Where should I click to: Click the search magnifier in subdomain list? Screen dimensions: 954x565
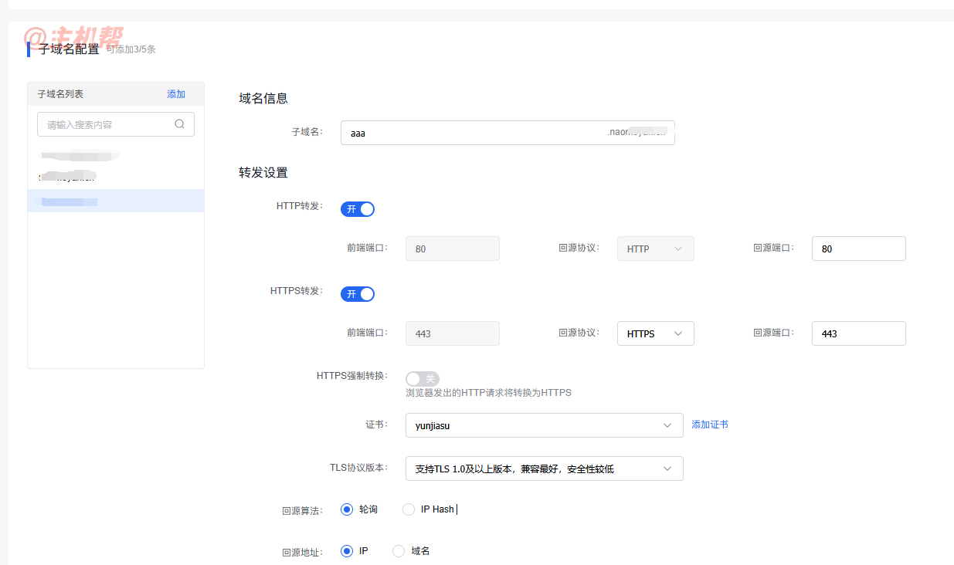180,124
